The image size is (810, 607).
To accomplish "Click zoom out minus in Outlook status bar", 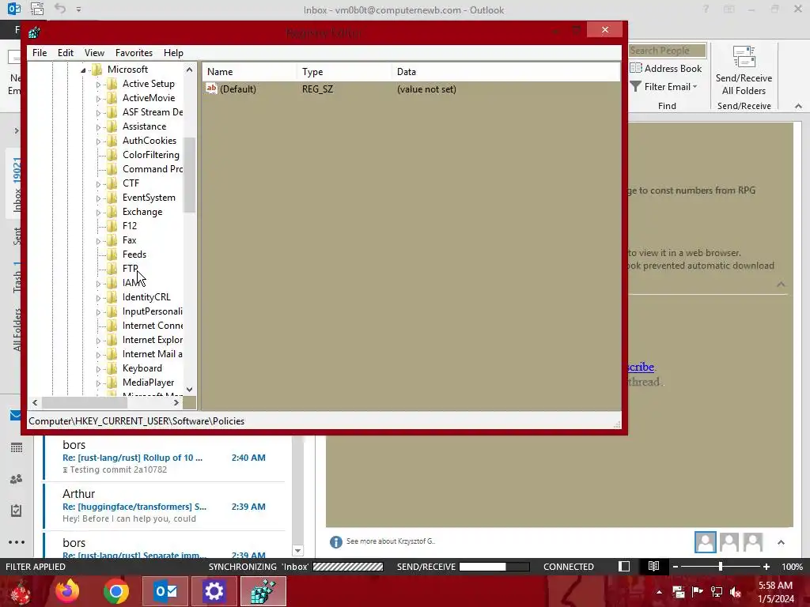I will pyautogui.click(x=676, y=567).
